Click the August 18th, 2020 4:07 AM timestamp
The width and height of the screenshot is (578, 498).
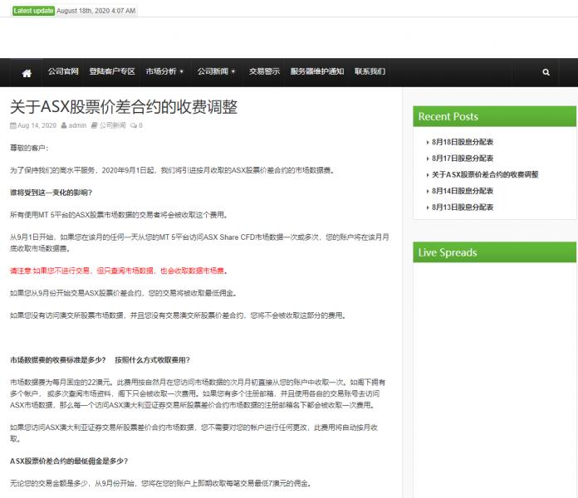tap(96, 11)
